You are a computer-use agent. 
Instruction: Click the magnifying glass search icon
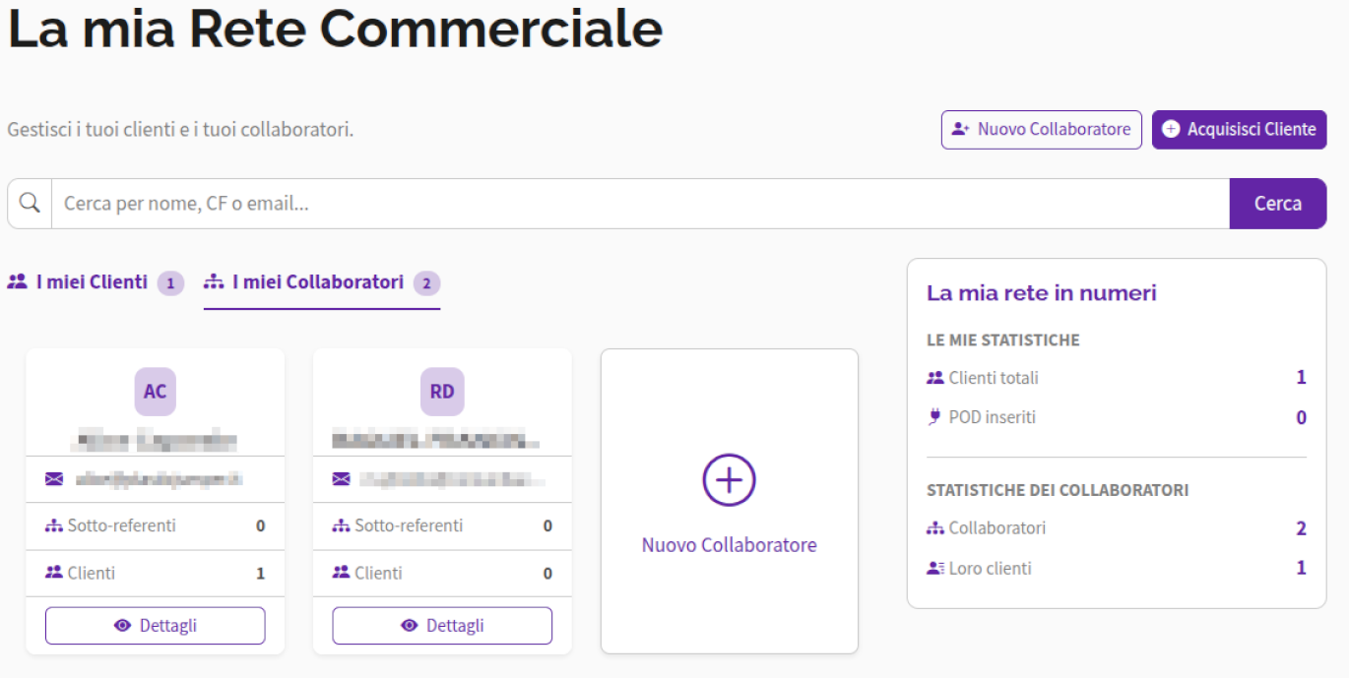pos(30,203)
